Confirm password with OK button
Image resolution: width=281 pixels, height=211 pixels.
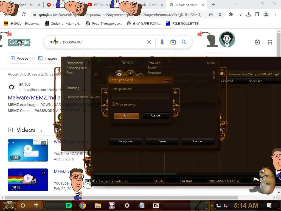[126, 115]
